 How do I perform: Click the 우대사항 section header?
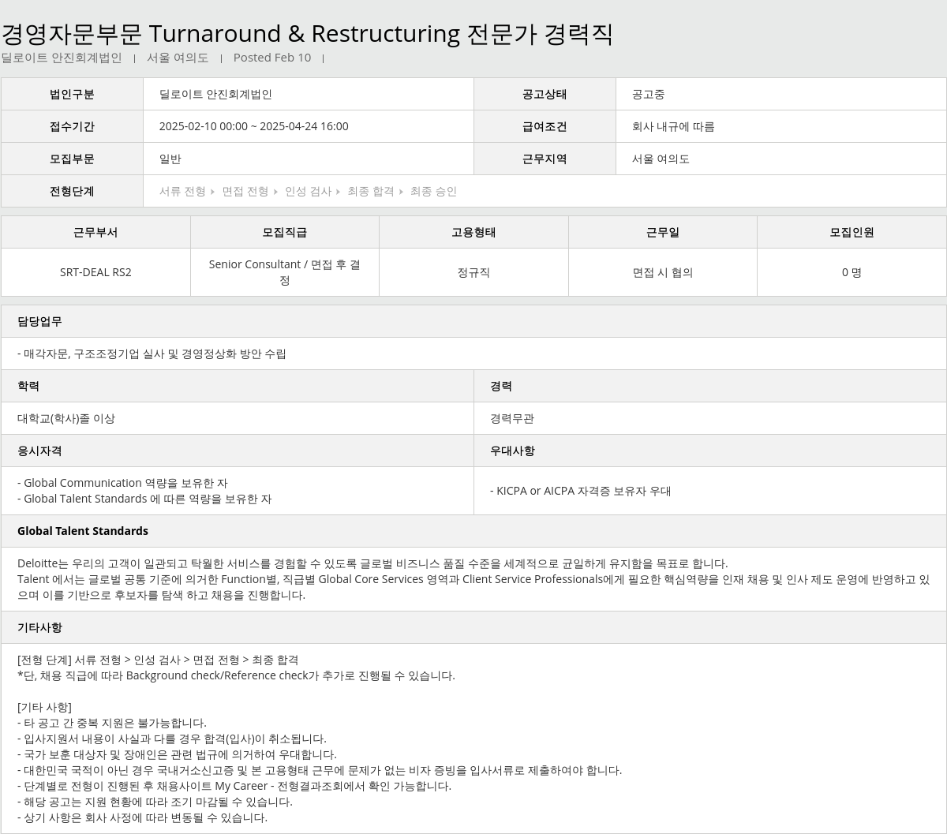point(710,451)
